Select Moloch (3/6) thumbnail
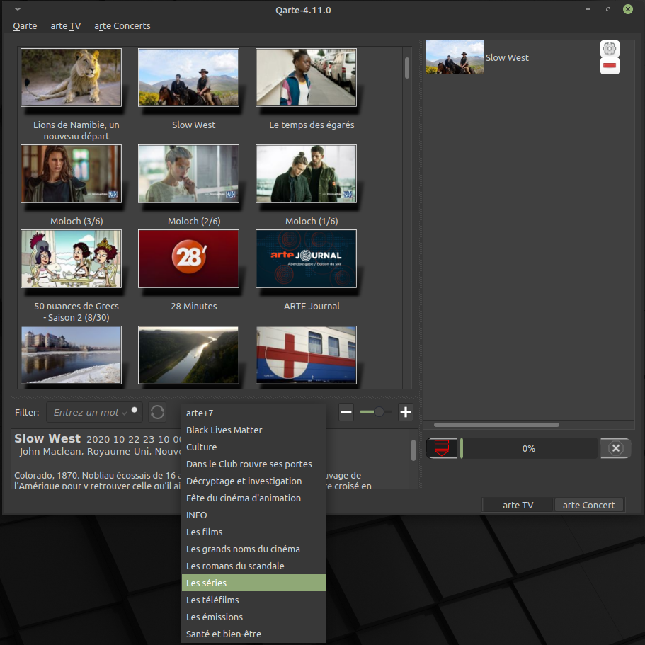 (x=72, y=173)
